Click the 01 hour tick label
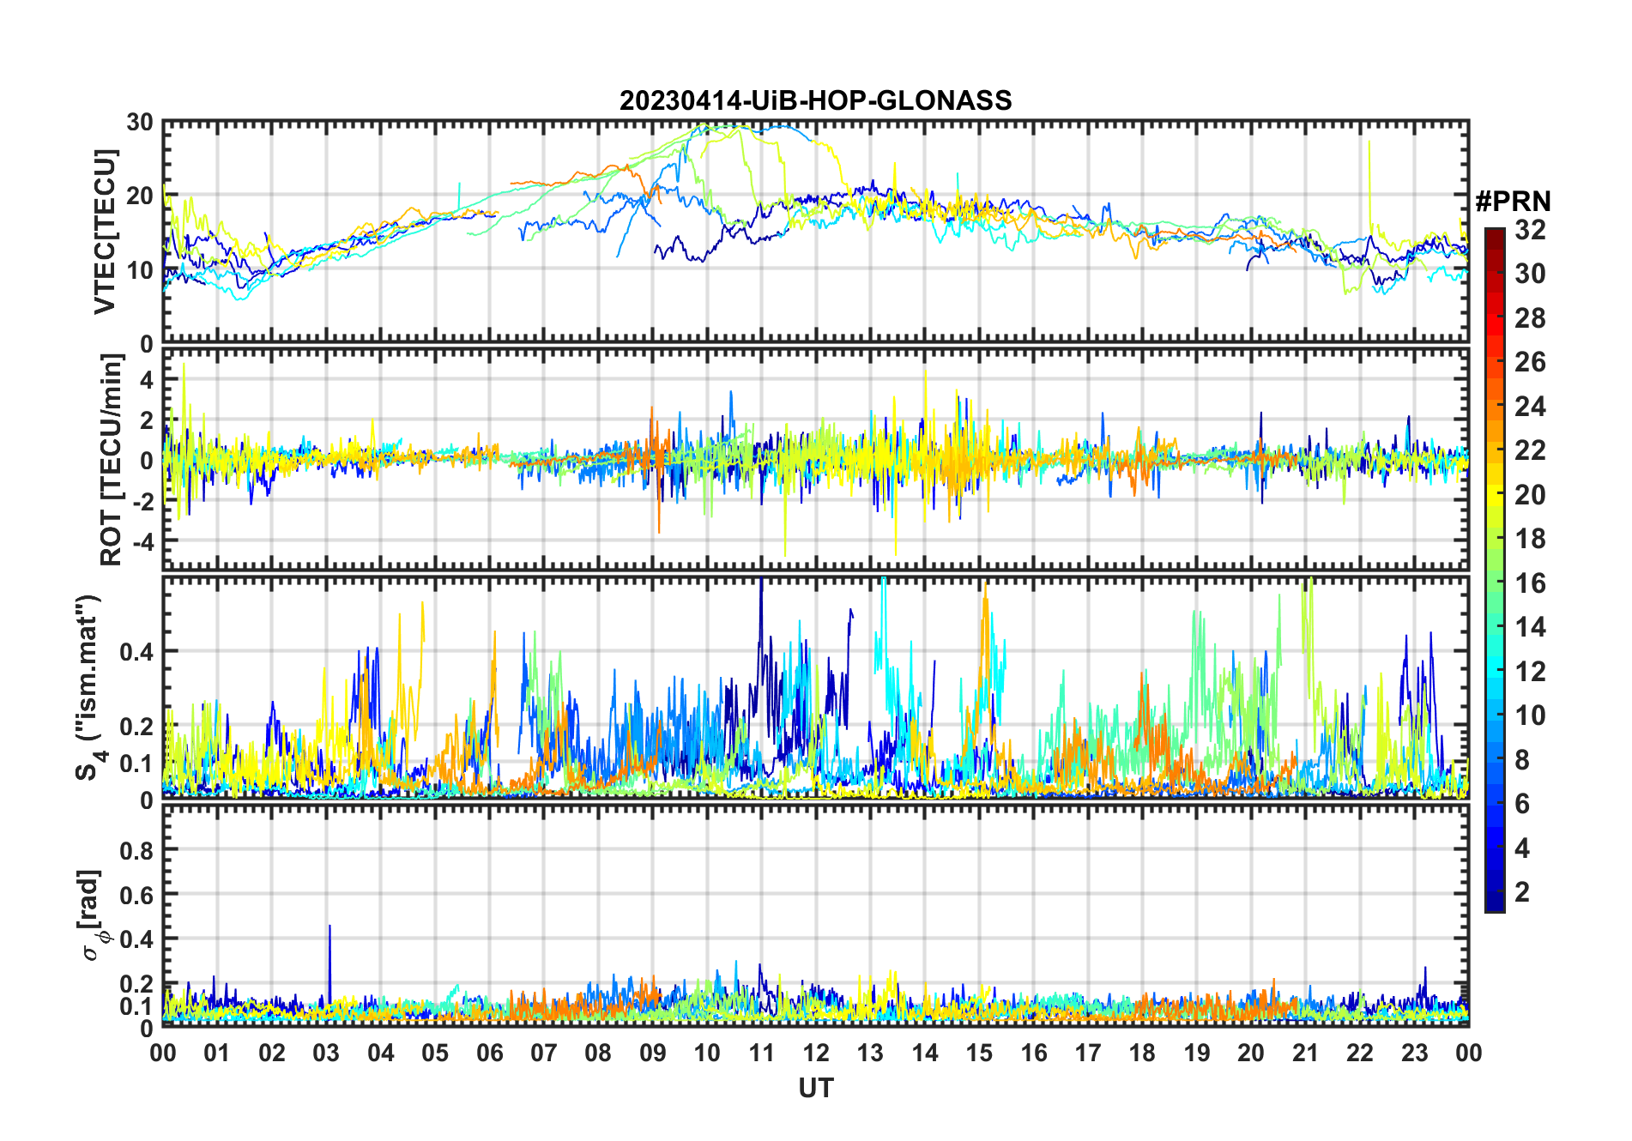This screenshot has height=1141, width=1632. coord(217,1053)
